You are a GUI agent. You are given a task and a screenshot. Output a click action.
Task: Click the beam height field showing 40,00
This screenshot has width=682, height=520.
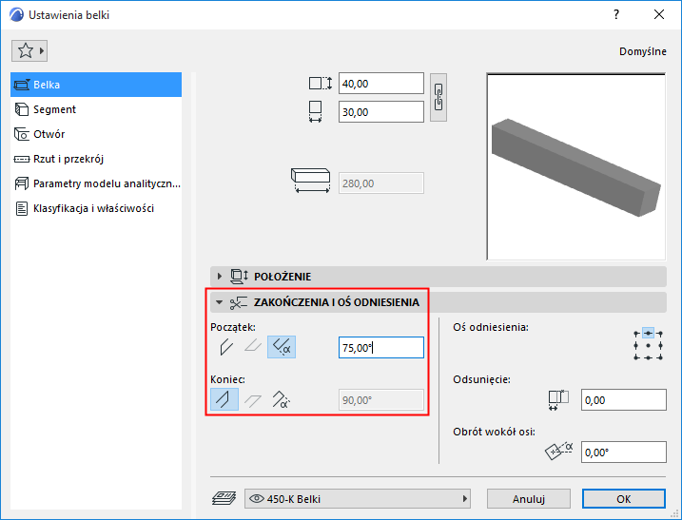tap(381, 84)
